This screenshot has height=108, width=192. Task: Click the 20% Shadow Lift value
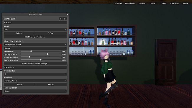[63, 52]
